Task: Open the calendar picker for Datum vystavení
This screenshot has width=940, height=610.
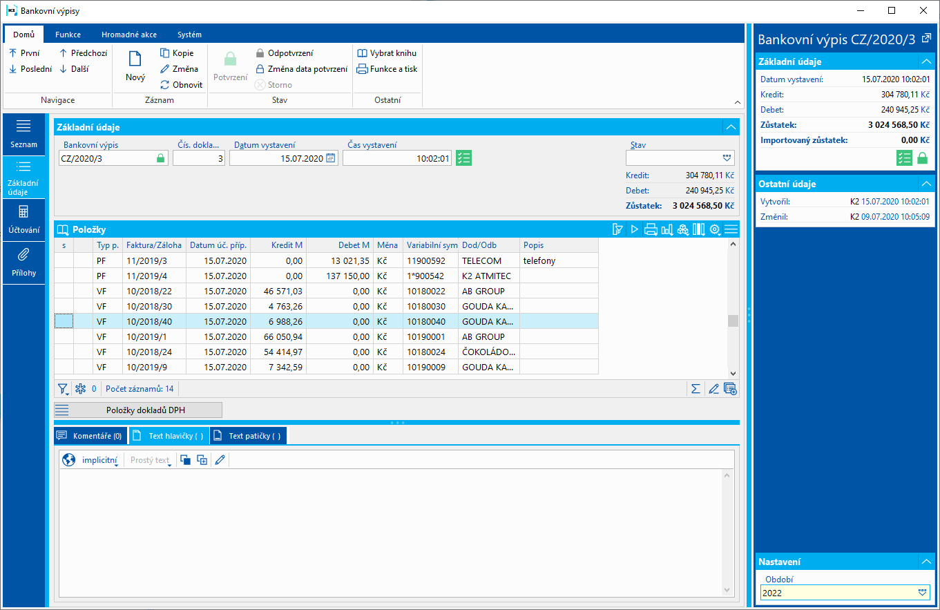Action: tap(331, 158)
